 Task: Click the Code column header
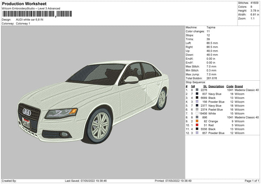pos(230,86)
